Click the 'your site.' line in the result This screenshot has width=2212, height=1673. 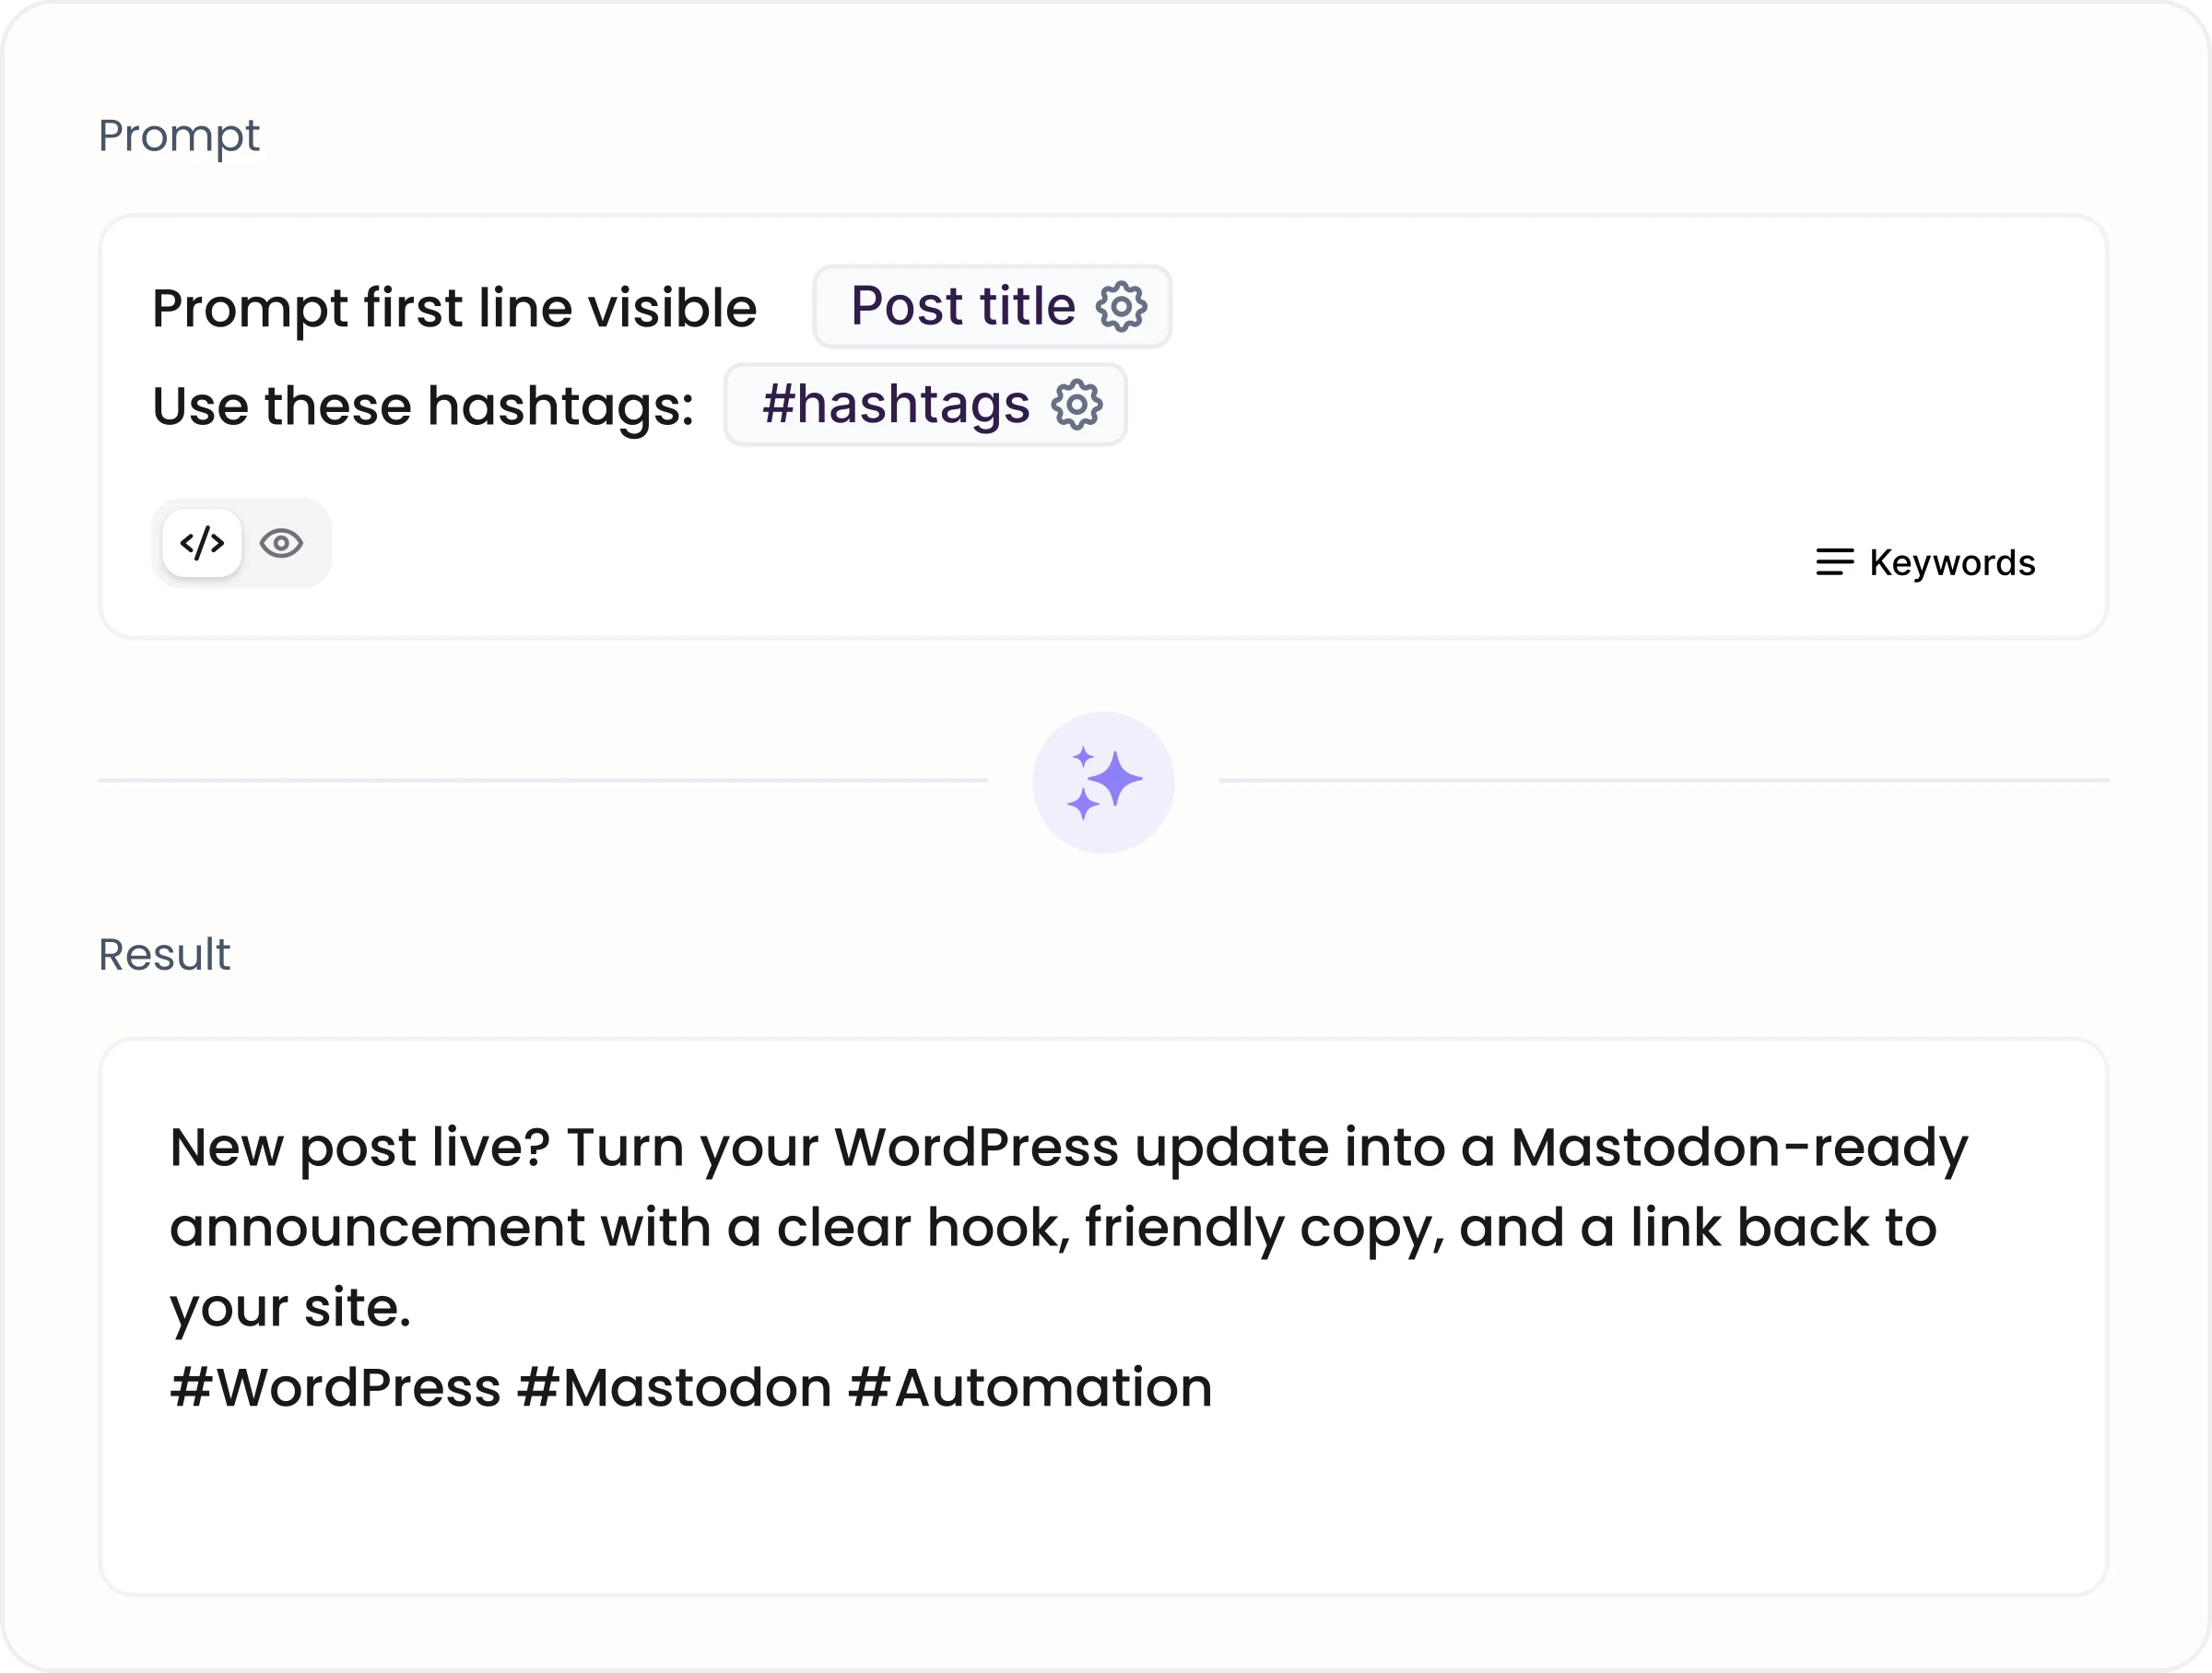tap(290, 1307)
